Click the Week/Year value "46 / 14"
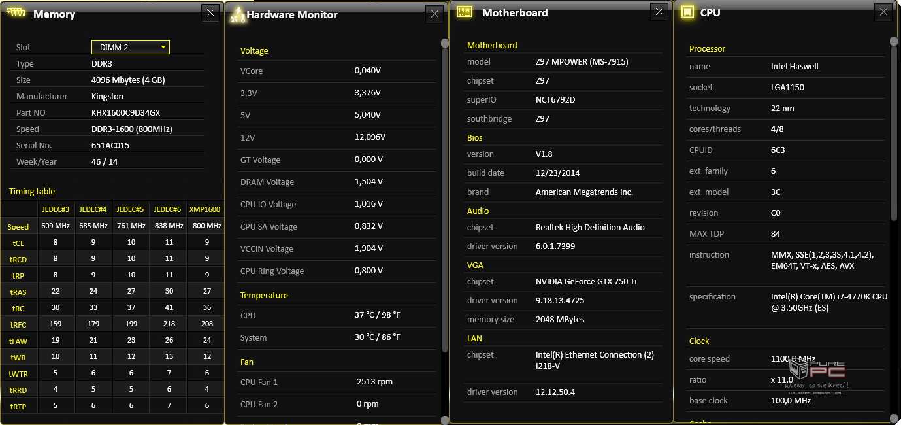The width and height of the screenshot is (901, 425). pos(105,161)
